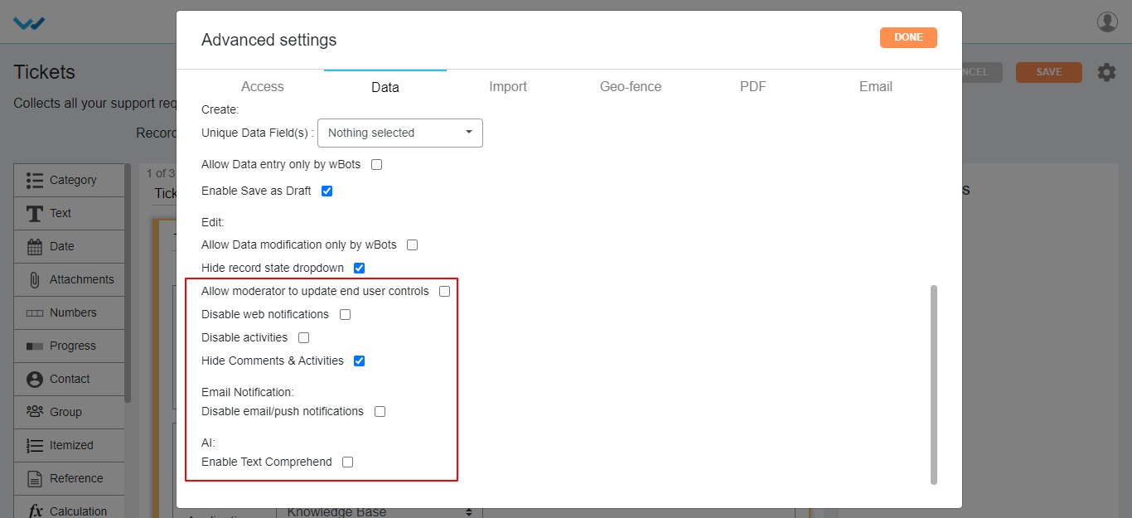The height and width of the screenshot is (518, 1132).
Task: Toggle Allow Data modification only by wBots
Action: (412, 244)
